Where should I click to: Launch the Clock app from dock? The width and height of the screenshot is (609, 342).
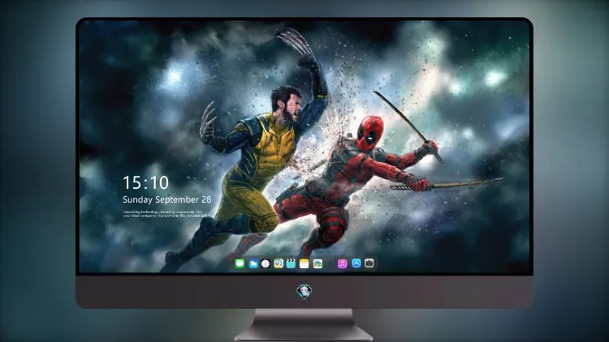(x=266, y=264)
